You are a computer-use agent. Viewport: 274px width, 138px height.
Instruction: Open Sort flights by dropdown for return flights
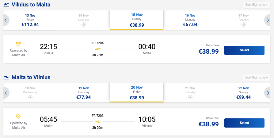coord(257,77)
